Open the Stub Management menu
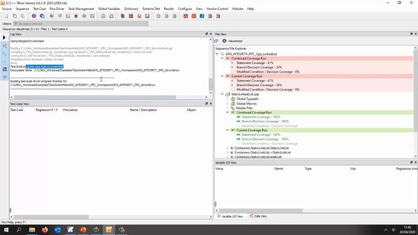The image size is (418, 235). tap(81, 8)
